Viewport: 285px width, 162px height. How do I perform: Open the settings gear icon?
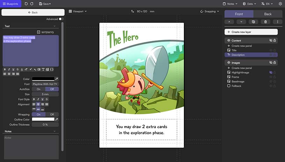pyautogui.click(x=280, y=4)
